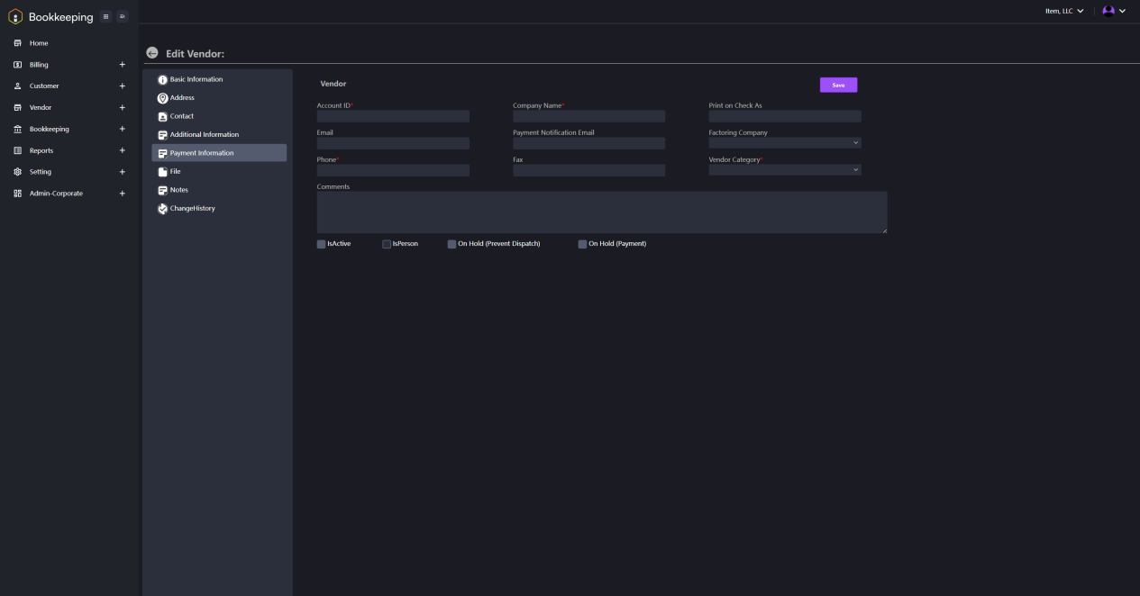The width and height of the screenshot is (1140, 596).
Task: Toggle the IsActive checkbox
Action: [321, 244]
